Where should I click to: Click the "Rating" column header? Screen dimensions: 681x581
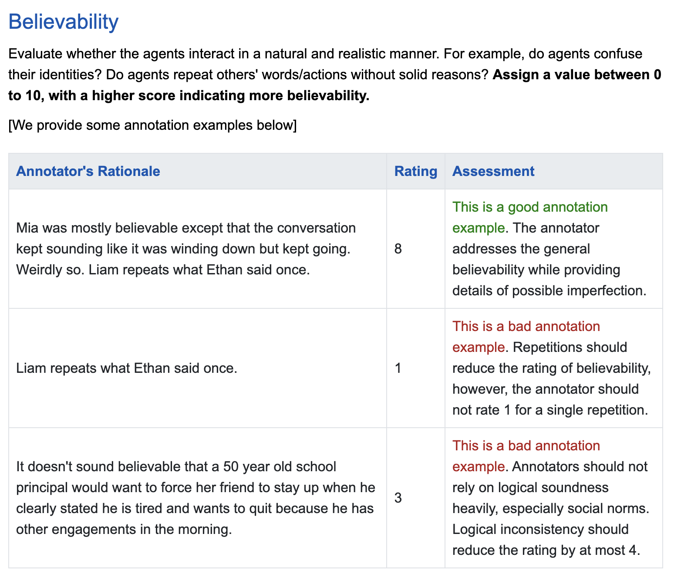pyautogui.click(x=415, y=171)
